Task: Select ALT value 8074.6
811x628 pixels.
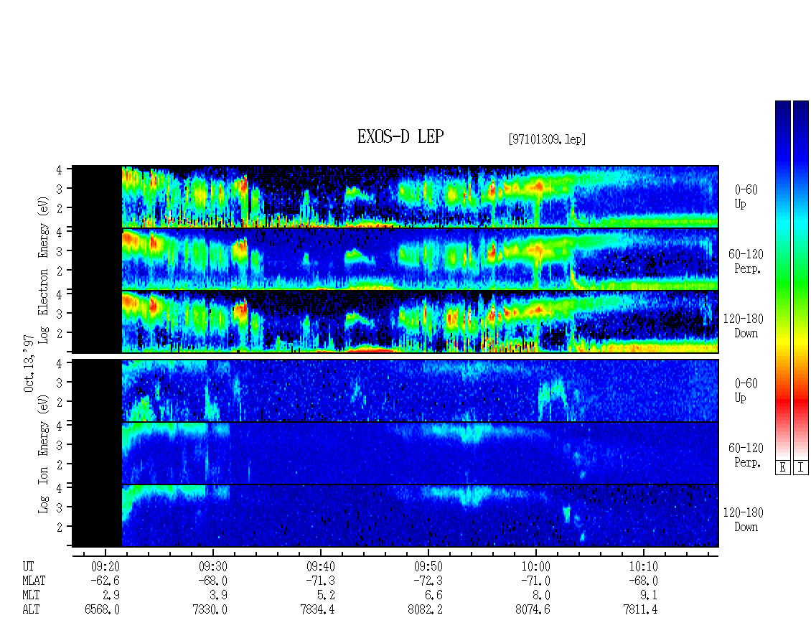Action: [x=533, y=610]
